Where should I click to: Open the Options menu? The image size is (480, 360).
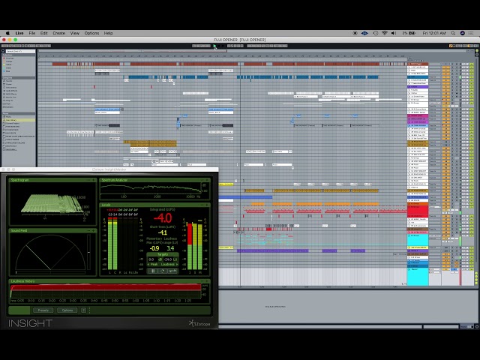(91, 33)
